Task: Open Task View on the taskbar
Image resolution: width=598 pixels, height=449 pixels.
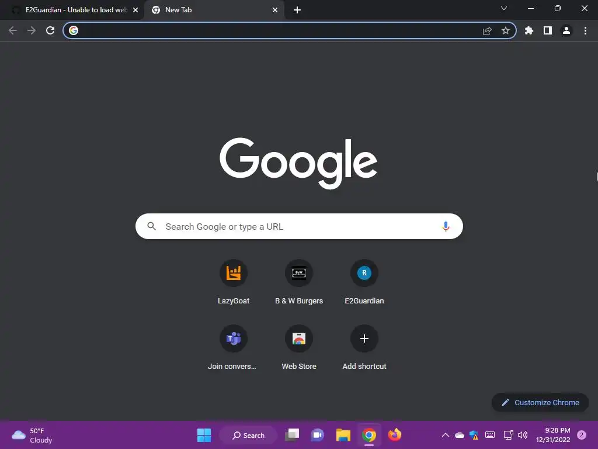Action: 292,435
